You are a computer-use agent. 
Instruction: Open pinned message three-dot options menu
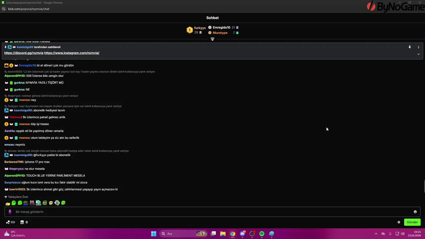click(x=418, y=47)
